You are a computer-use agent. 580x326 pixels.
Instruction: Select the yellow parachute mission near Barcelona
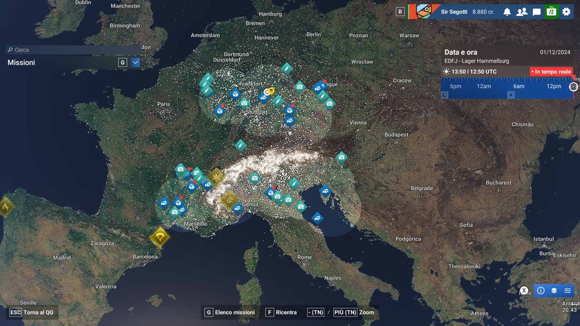pos(159,236)
